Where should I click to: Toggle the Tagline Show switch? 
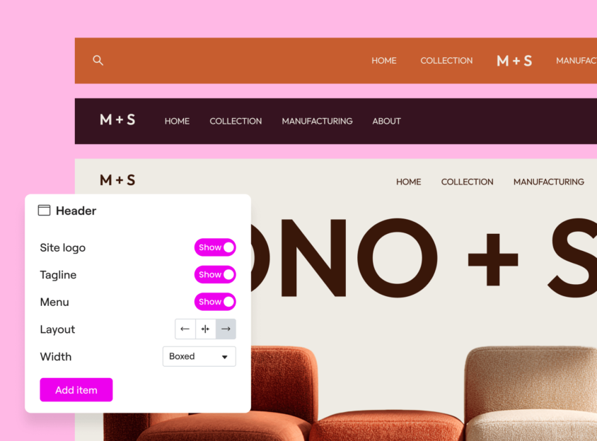[x=215, y=274]
